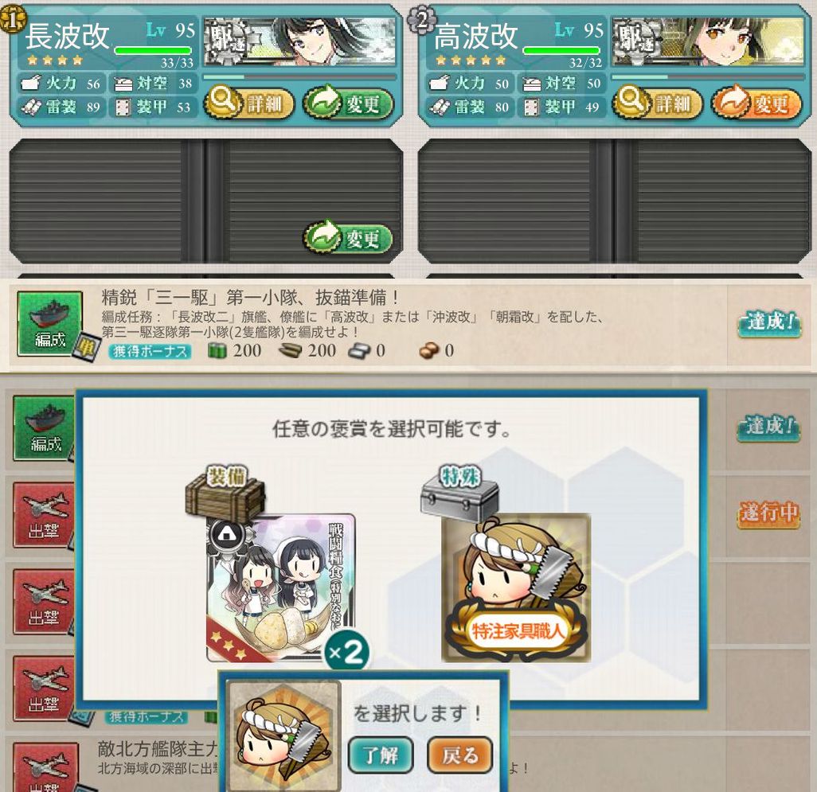The image size is (817, 792).
Task: Cancel selection with 戻る button
Action: 460,755
